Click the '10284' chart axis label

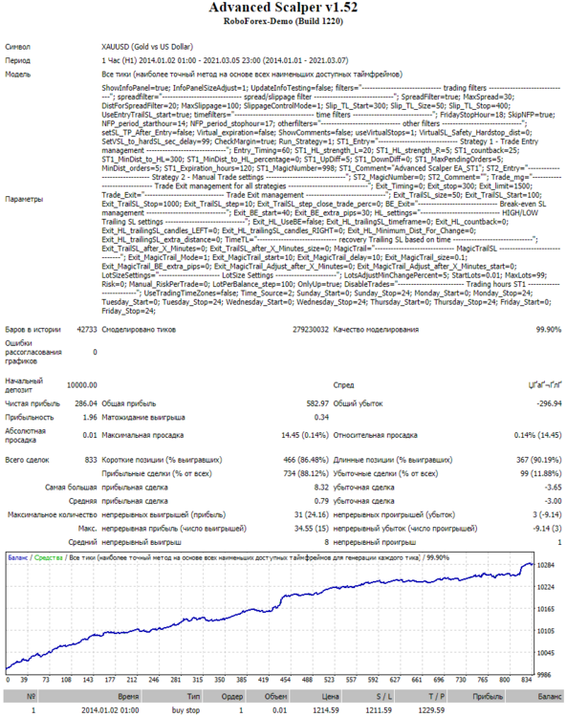tap(545, 565)
